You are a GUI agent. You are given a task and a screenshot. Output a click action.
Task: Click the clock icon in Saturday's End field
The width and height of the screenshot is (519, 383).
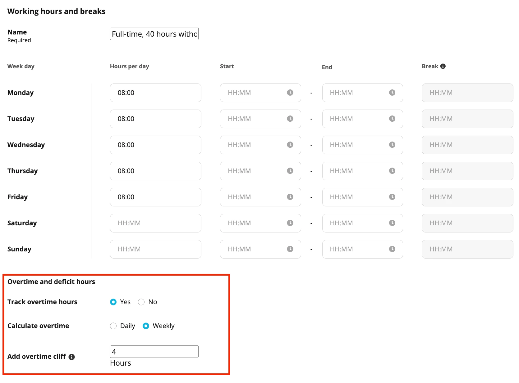click(x=392, y=223)
